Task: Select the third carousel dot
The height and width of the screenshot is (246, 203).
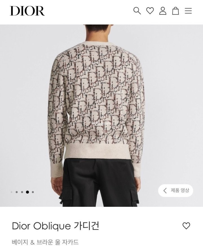Action: click(22, 192)
